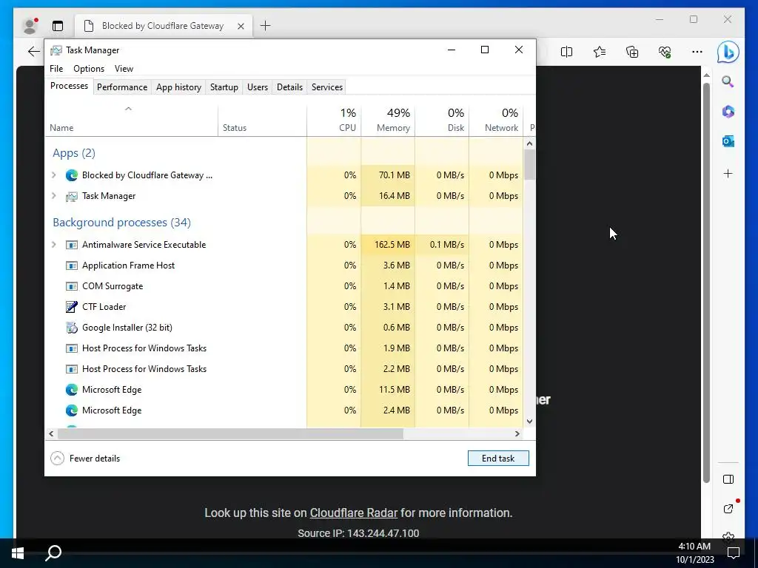Open a new Edge tab
Screen dimensions: 758x568
266,26
